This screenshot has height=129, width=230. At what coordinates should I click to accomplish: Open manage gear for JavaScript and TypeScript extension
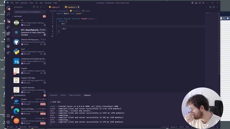(45, 64)
